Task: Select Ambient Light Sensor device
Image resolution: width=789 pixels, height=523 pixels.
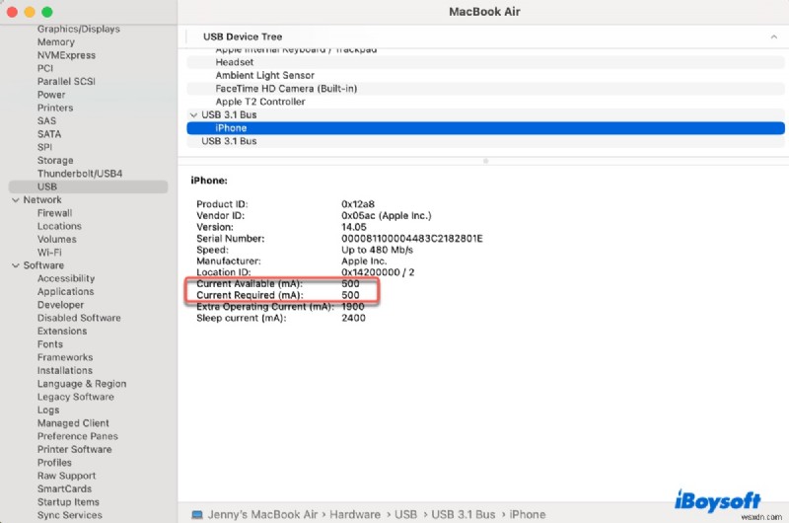Action: (485, 76)
